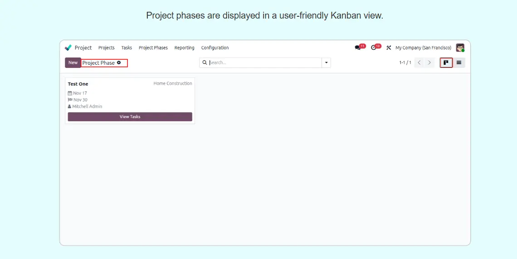Viewport: 517px width, 259px height.
Task: Open the Configuration menu
Action: coord(215,48)
